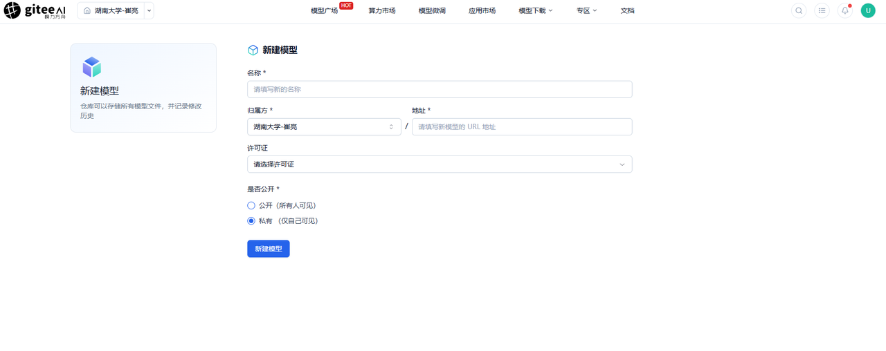Open the user avatar menu
The width and height of the screenshot is (886, 351).
(868, 10)
